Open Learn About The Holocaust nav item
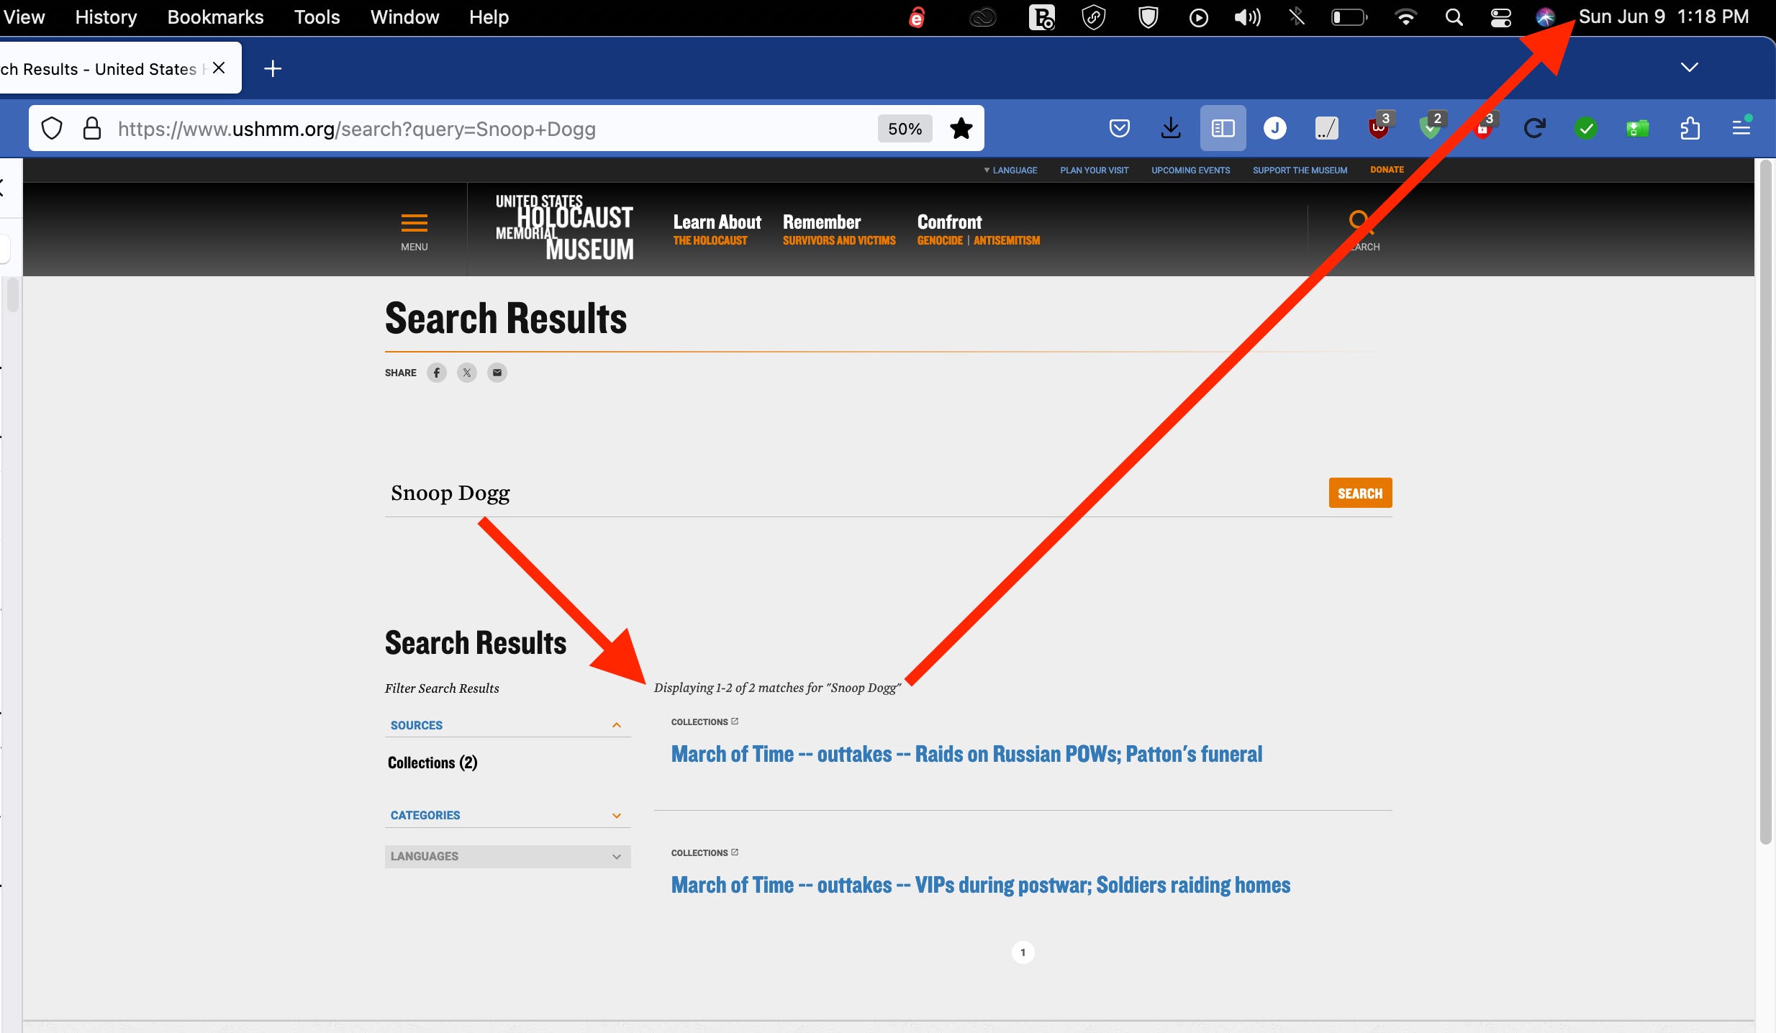Viewport: 1776px width, 1033px height. pos(717,229)
